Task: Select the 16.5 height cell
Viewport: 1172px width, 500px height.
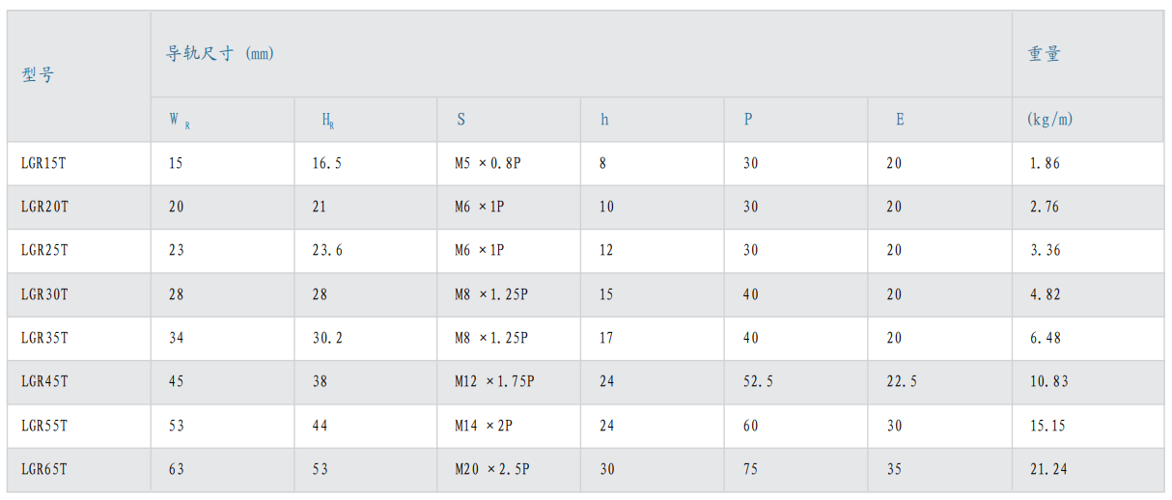Action: point(326,163)
